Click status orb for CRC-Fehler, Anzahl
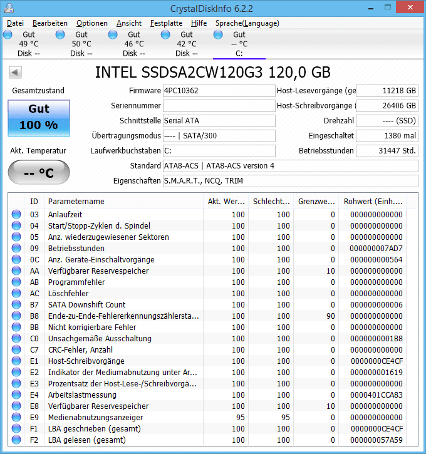This screenshot has height=454, width=426. point(16,350)
